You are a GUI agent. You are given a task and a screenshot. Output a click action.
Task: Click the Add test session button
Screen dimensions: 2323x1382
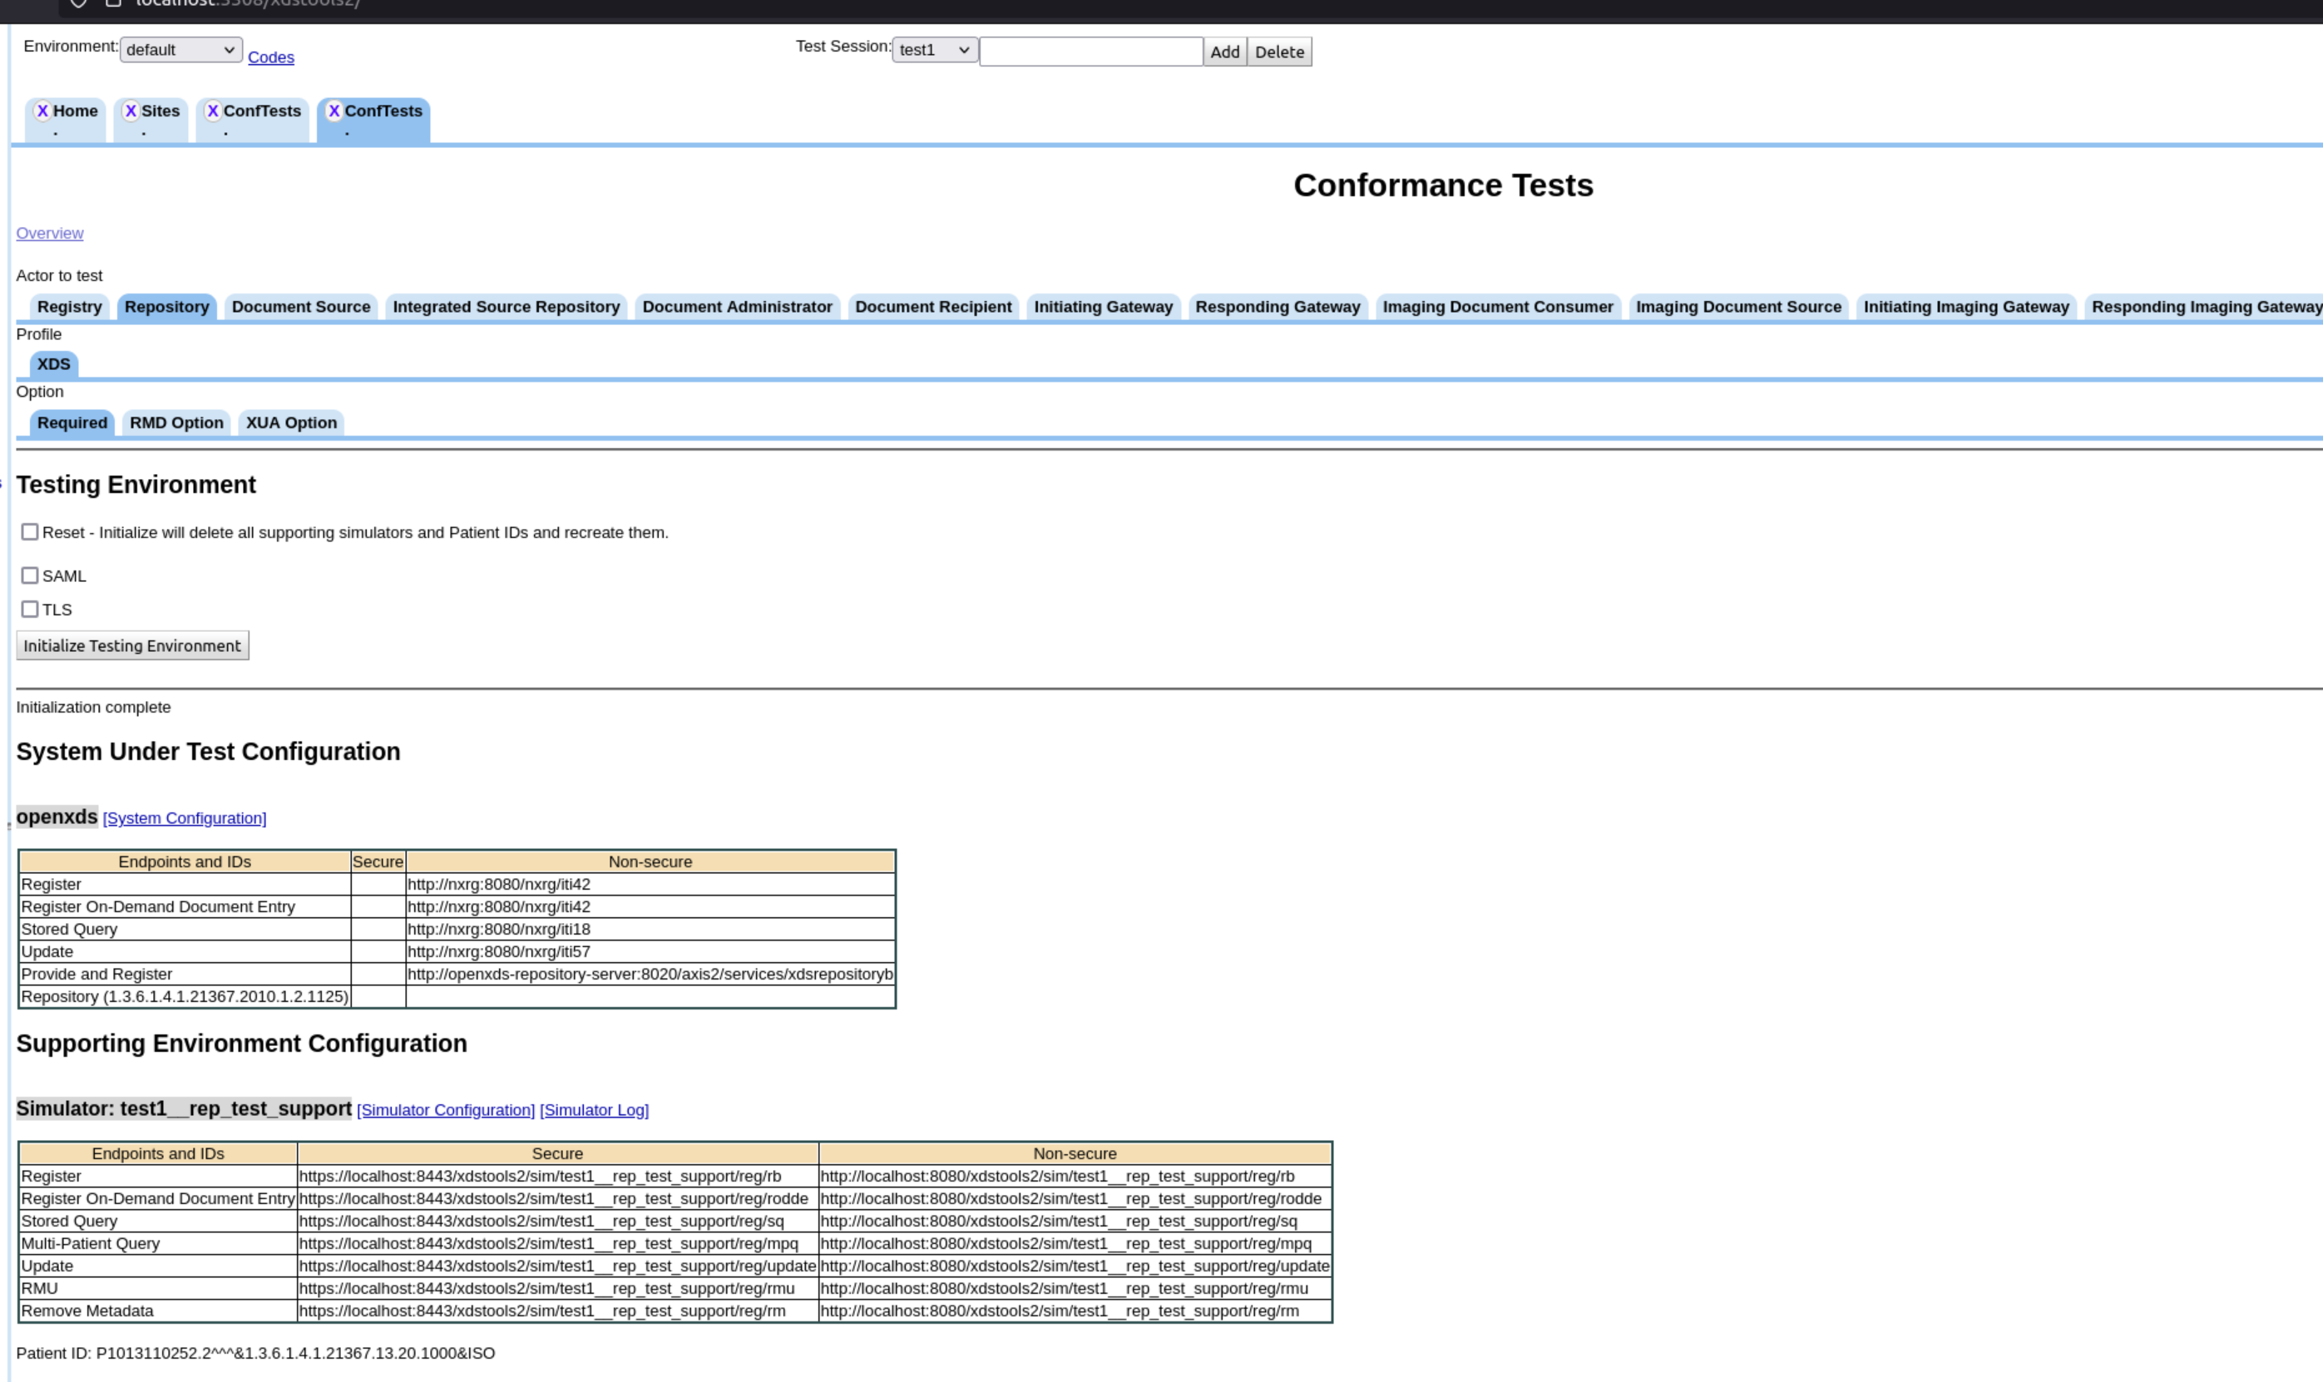click(1224, 52)
